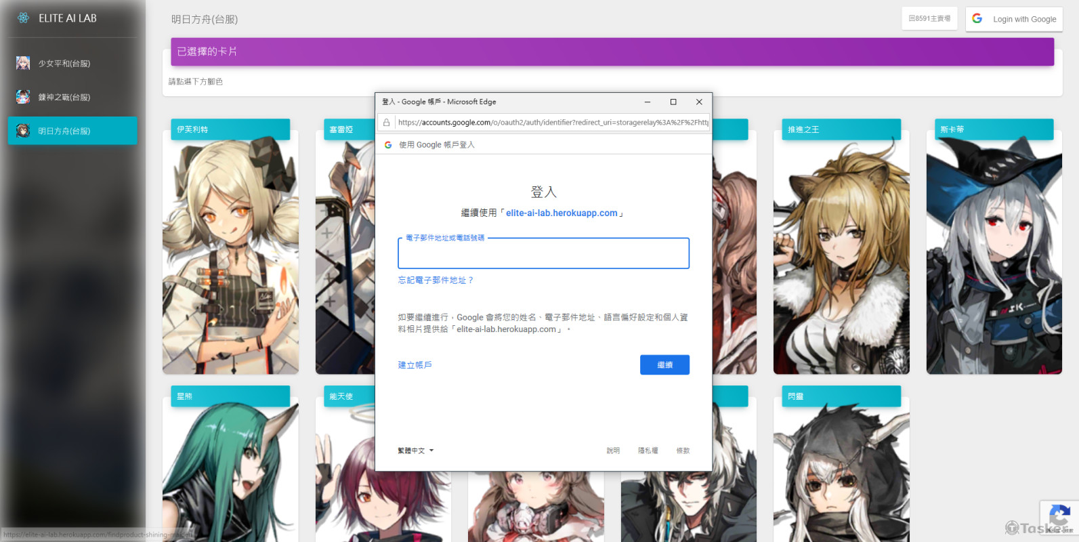Click the blue 繼續 button

click(x=664, y=365)
